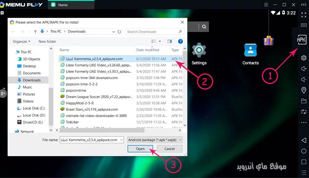This screenshot has width=309, height=178.
Task: Click the rotate screen icon in sidebar
Action: tap(304, 112)
